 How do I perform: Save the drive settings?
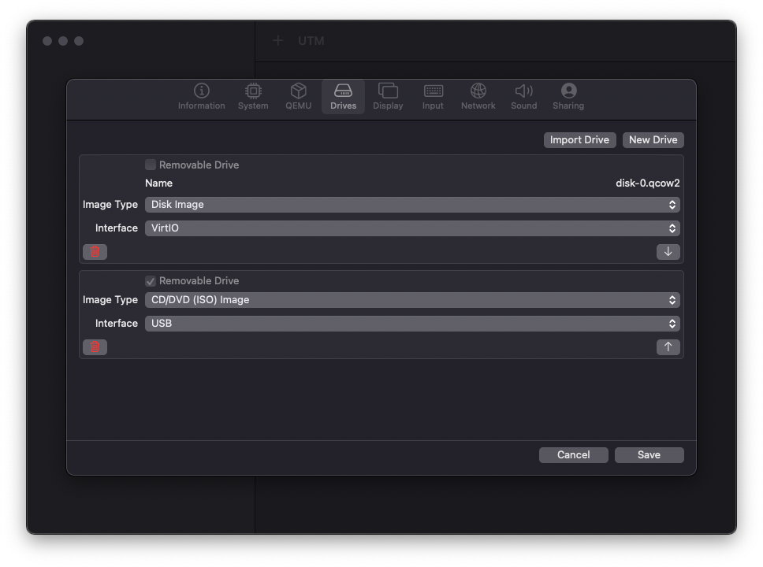[x=649, y=454]
